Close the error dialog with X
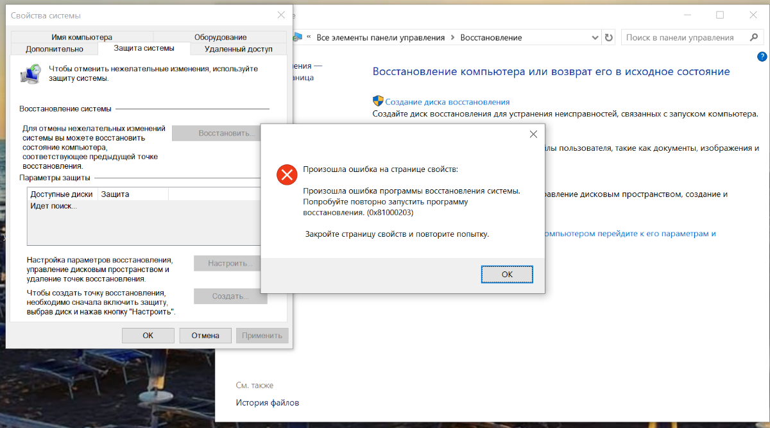Viewport: 770px width, 428px height. (x=533, y=134)
